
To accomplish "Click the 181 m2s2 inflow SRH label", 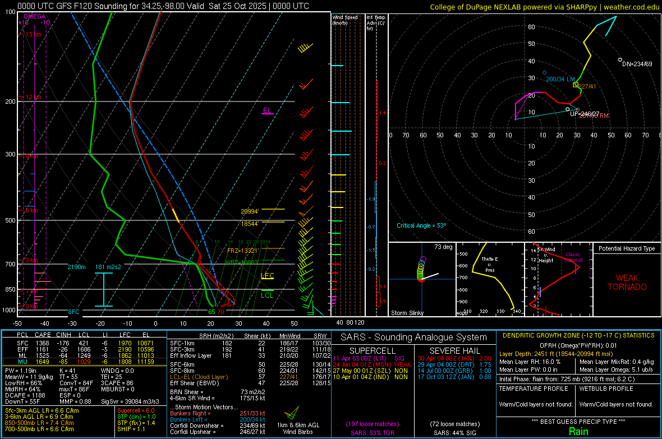I will point(108,267).
